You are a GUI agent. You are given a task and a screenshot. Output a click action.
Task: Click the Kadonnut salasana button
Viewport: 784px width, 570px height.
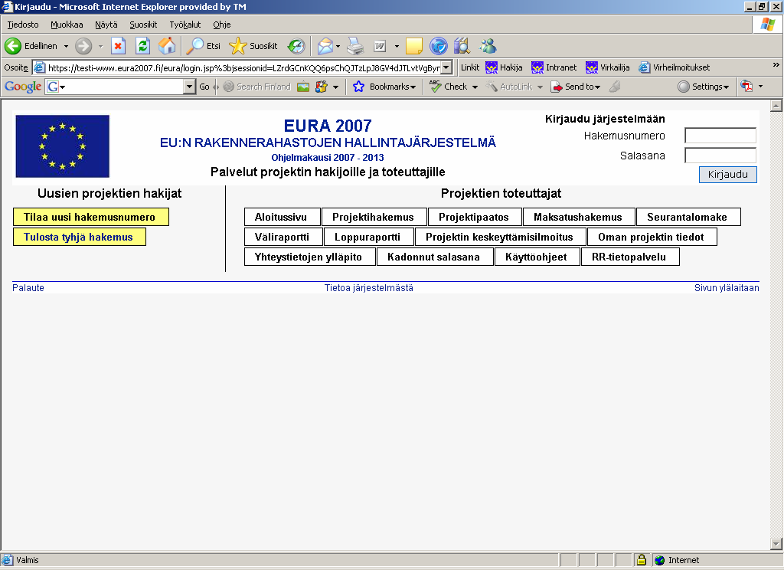[x=434, y=257]
